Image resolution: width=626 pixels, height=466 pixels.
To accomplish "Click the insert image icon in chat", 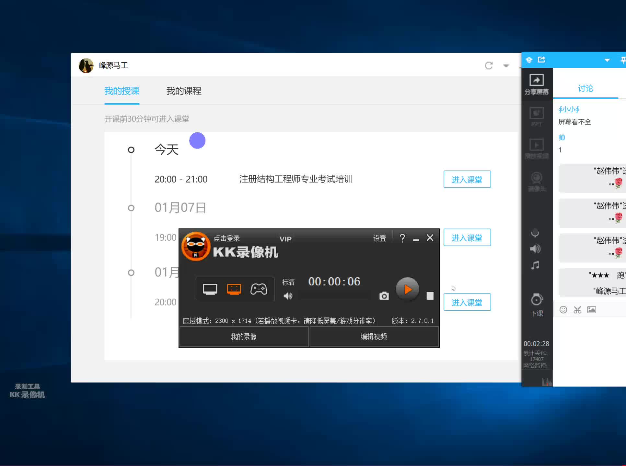I will (x=592, y=310).
